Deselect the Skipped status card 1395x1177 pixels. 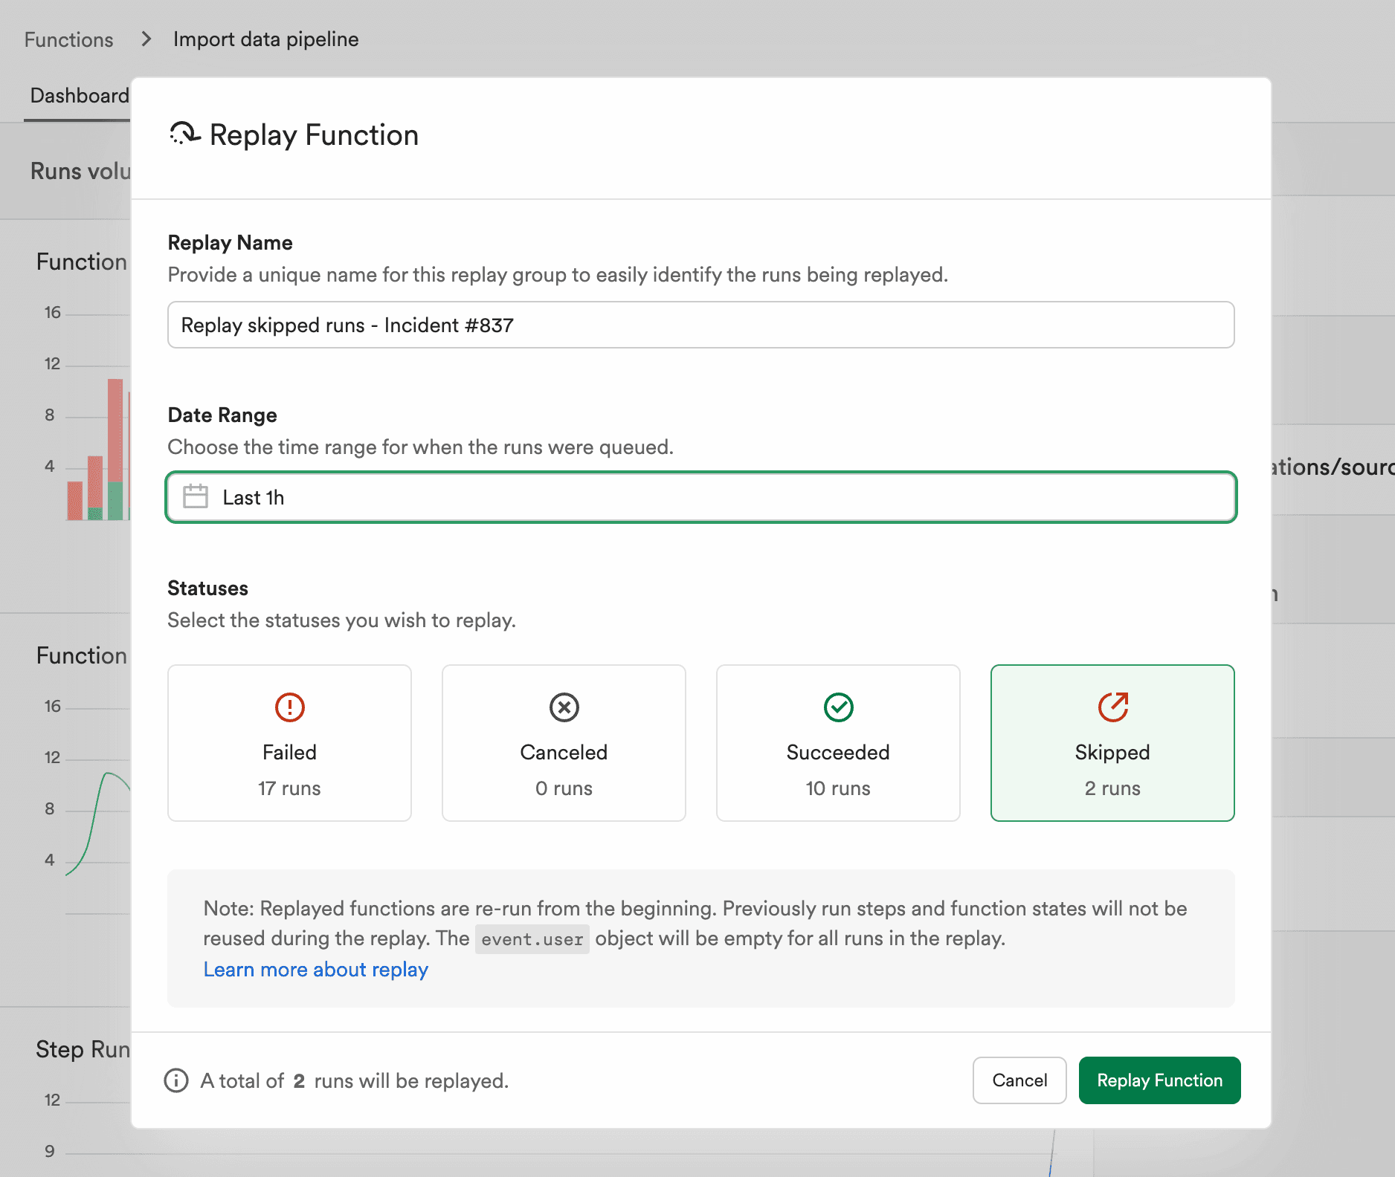pyautogui.click(x=1112, y=743)
